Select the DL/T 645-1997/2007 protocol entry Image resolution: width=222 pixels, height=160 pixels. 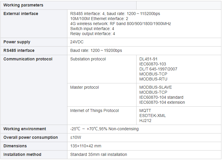[158, 69]
